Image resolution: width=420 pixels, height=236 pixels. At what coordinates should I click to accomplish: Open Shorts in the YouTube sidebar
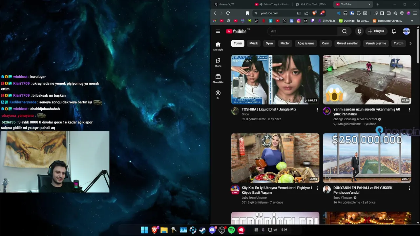[x=218, y=62]
